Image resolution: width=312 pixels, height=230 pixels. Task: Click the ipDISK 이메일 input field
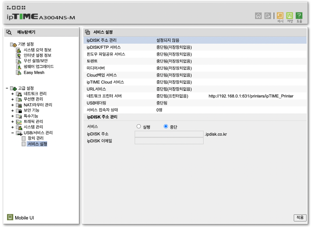pos(169,141)
